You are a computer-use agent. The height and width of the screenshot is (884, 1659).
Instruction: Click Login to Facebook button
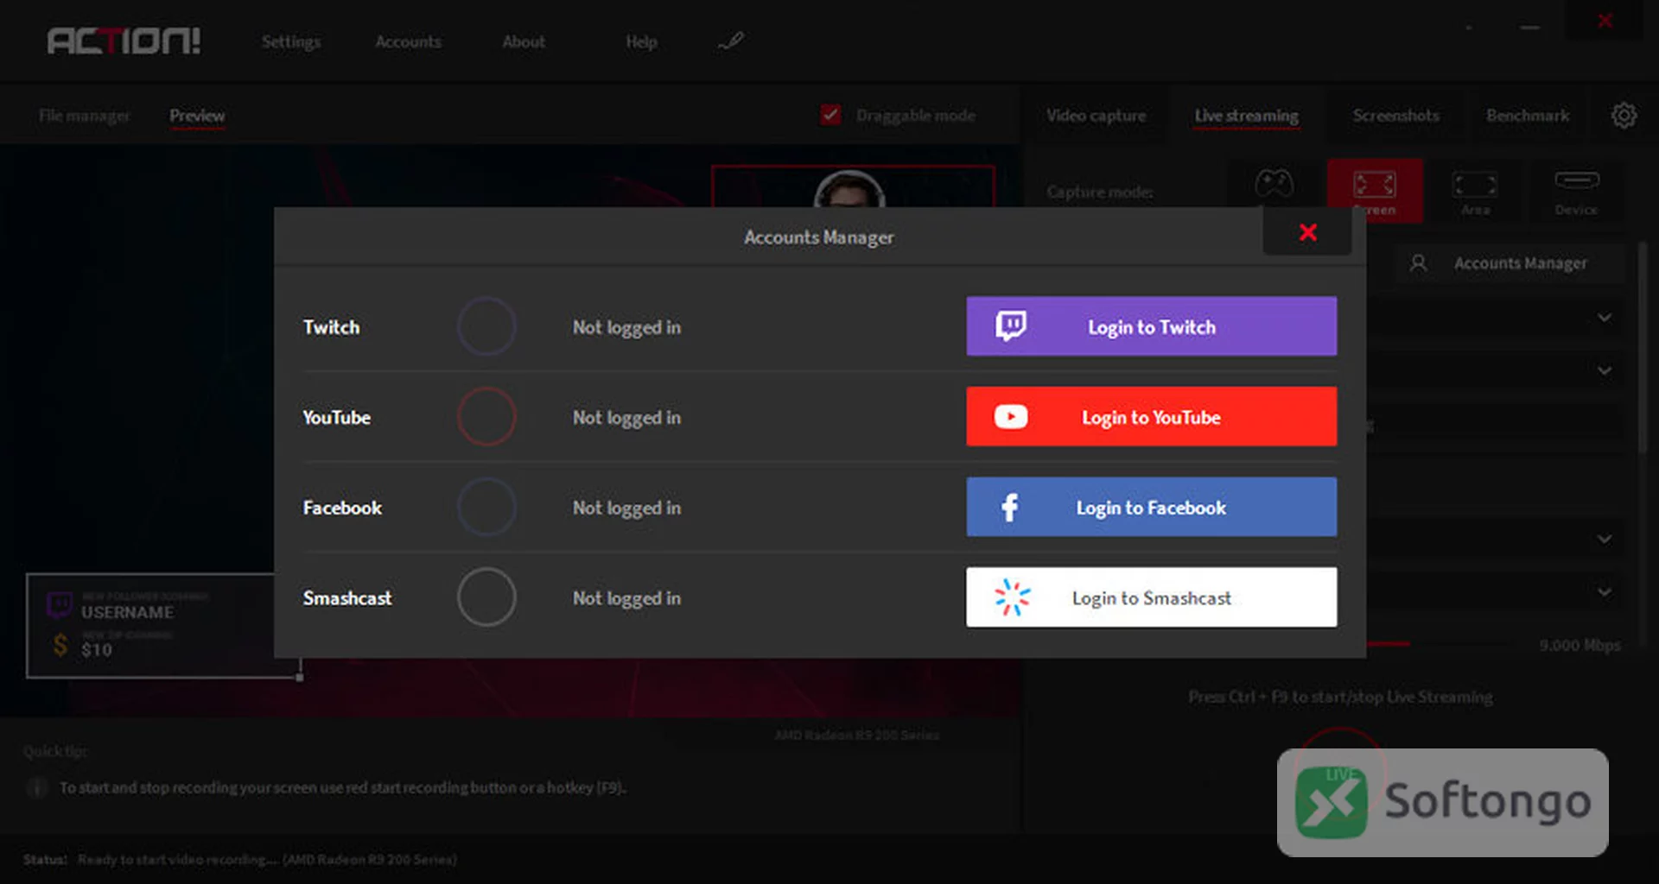[1151, 507]
